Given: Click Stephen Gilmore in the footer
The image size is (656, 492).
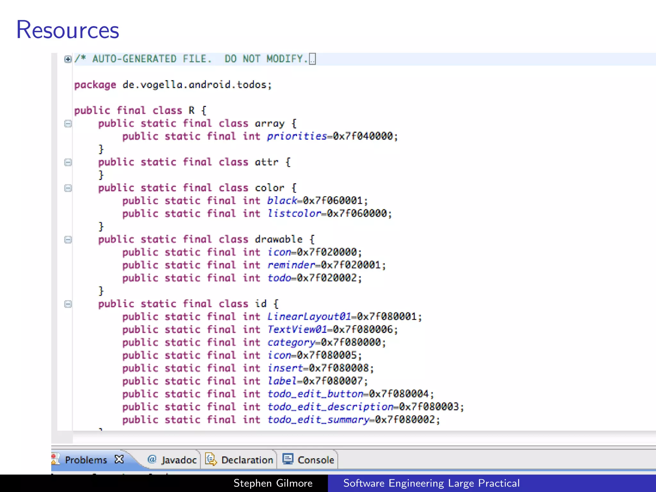Looking at the screenshot, I should click(273, 483).
